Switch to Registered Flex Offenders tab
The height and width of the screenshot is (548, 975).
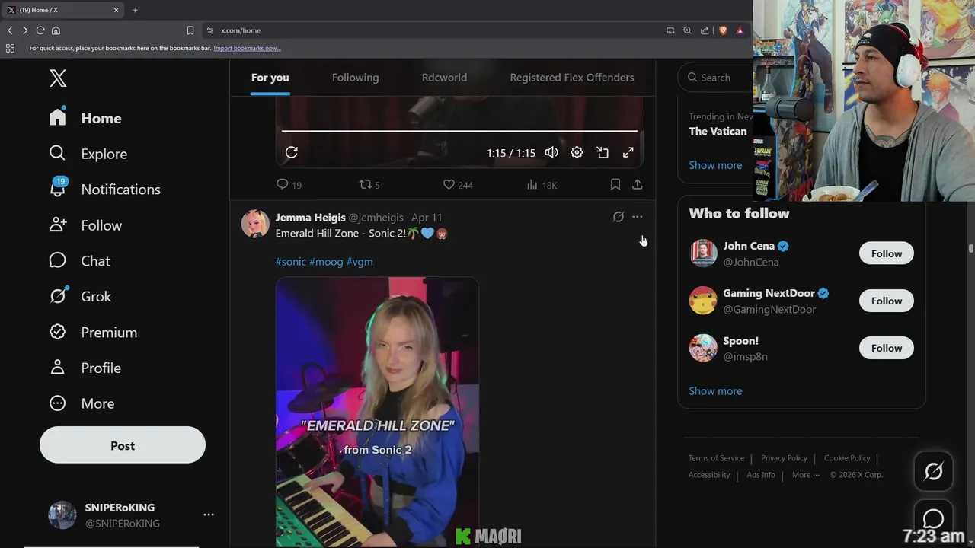tap(572, 77)
